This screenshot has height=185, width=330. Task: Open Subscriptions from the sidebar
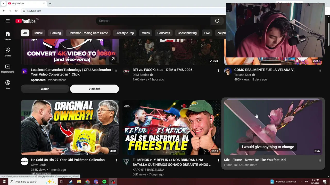[8, 68]
